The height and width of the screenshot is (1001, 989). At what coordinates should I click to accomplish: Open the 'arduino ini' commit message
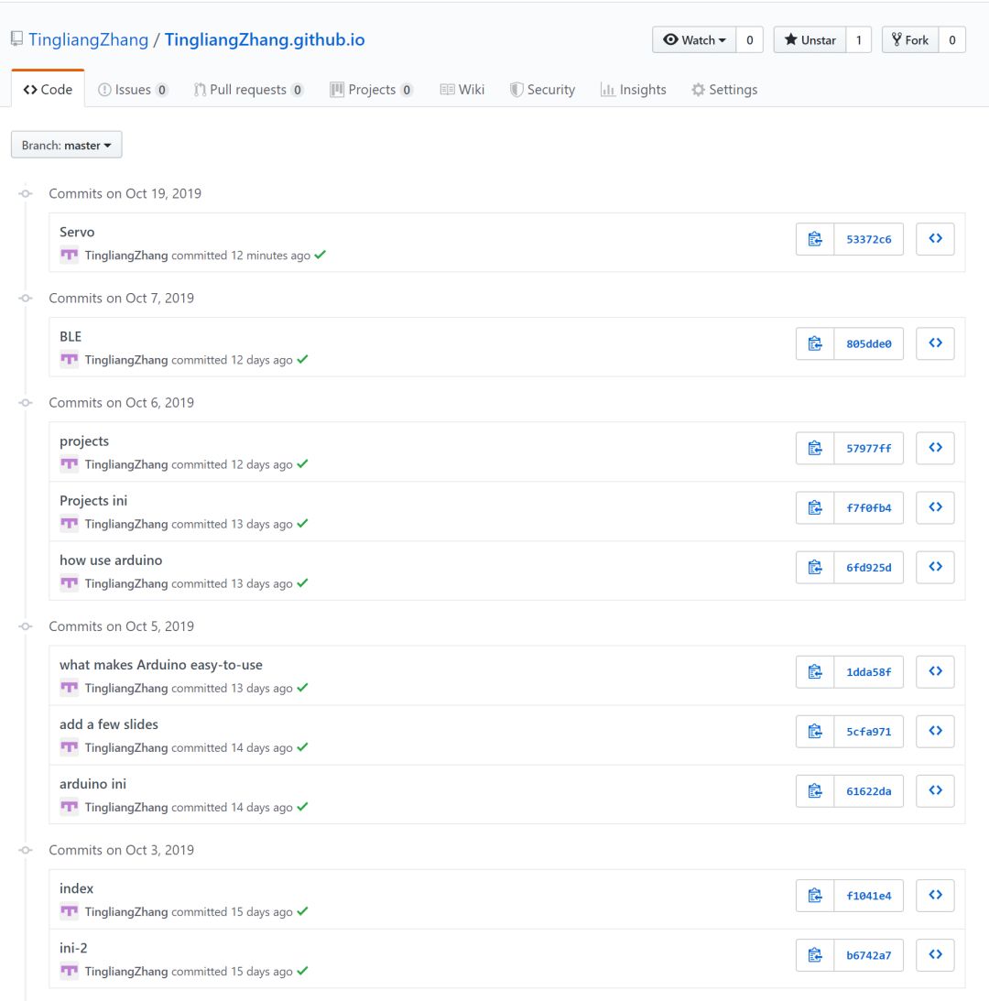pyautogui.click(x=92, y=783)
